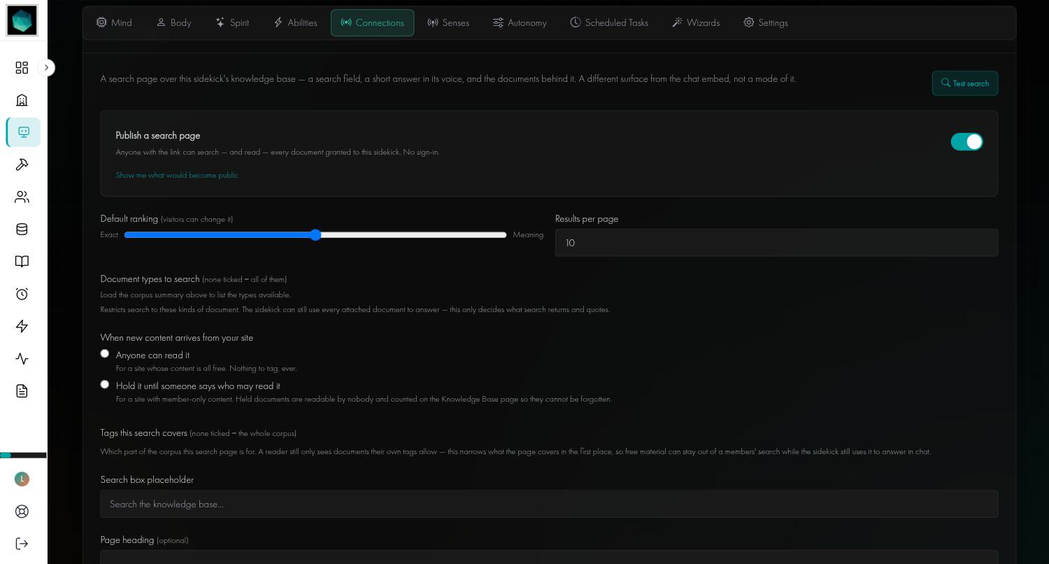
Task: Go to the Wizards tab
Action: click(x=696, y=22)
